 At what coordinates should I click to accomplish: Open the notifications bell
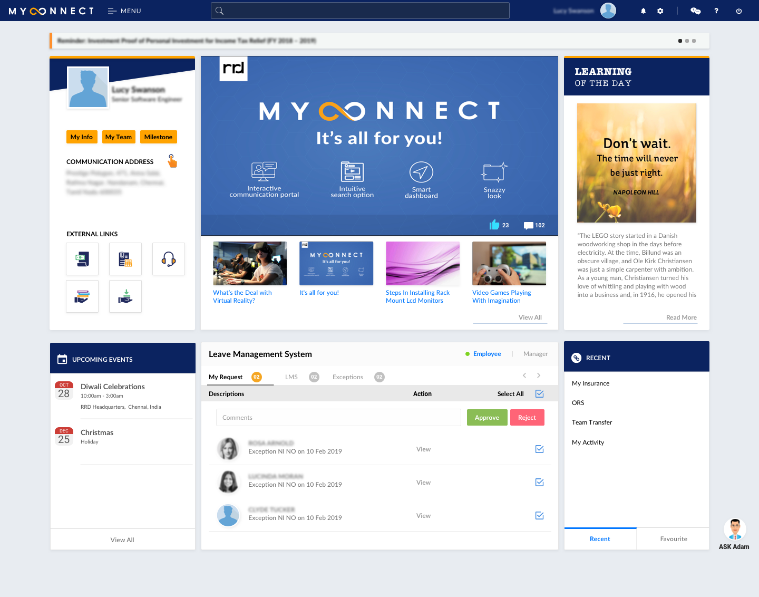pyautogui.click(x=643, y=11)
